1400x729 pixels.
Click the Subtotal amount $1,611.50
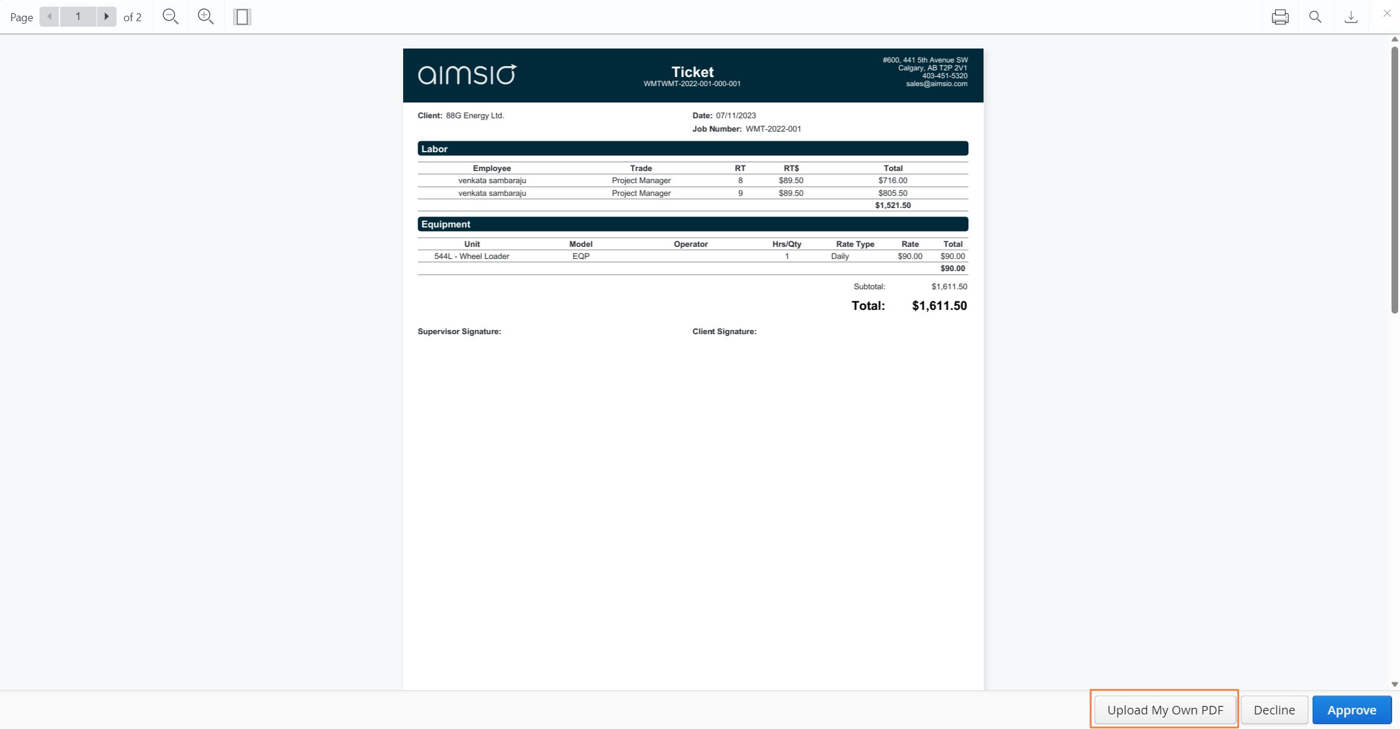click(950, 286)
